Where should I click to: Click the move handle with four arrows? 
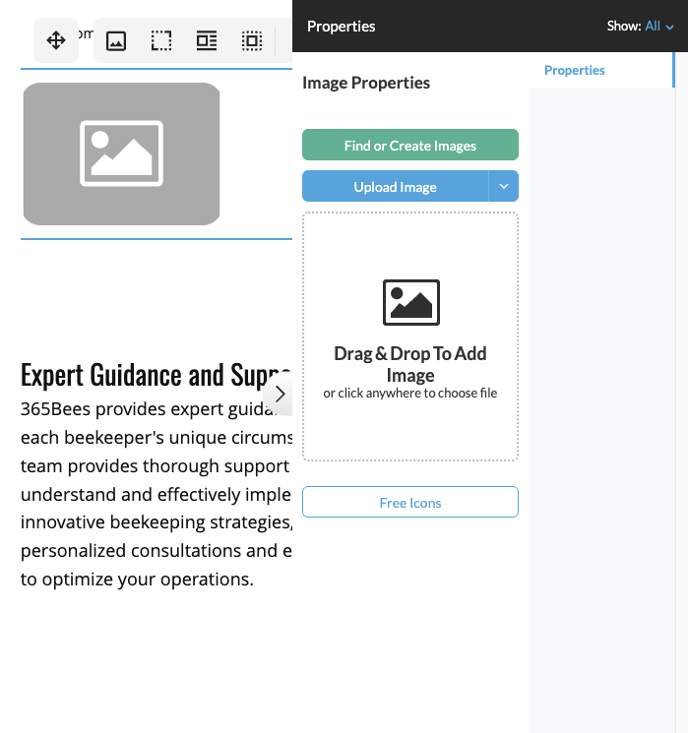coord(56,40)
